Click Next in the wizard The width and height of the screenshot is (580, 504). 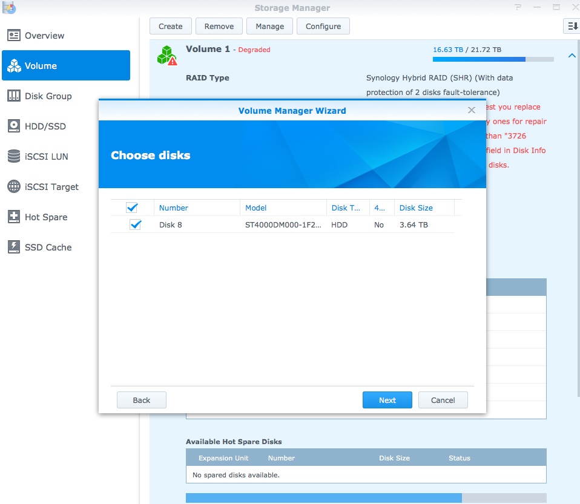pyautogui.click(x=387, y=400)
